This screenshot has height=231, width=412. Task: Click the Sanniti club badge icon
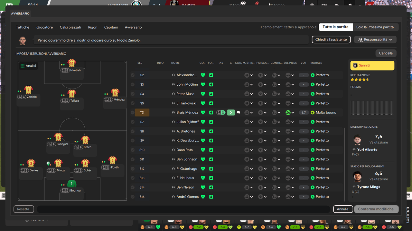point(355,65)
